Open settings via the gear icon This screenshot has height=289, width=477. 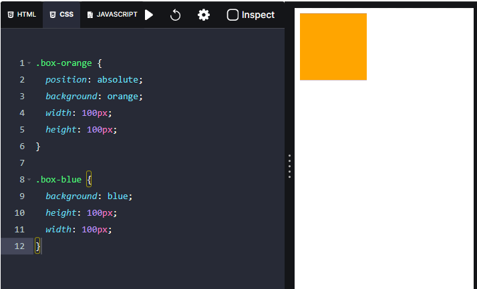click(x=204, y=15)
